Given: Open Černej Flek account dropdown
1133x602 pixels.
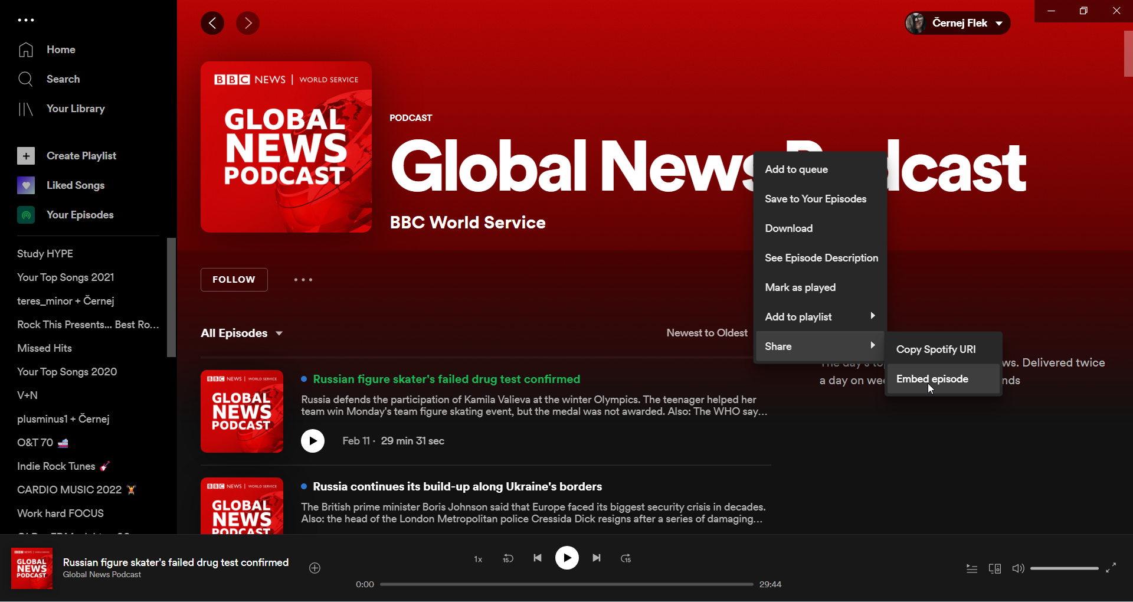Looking at the screenshot, I should (958, 23).
